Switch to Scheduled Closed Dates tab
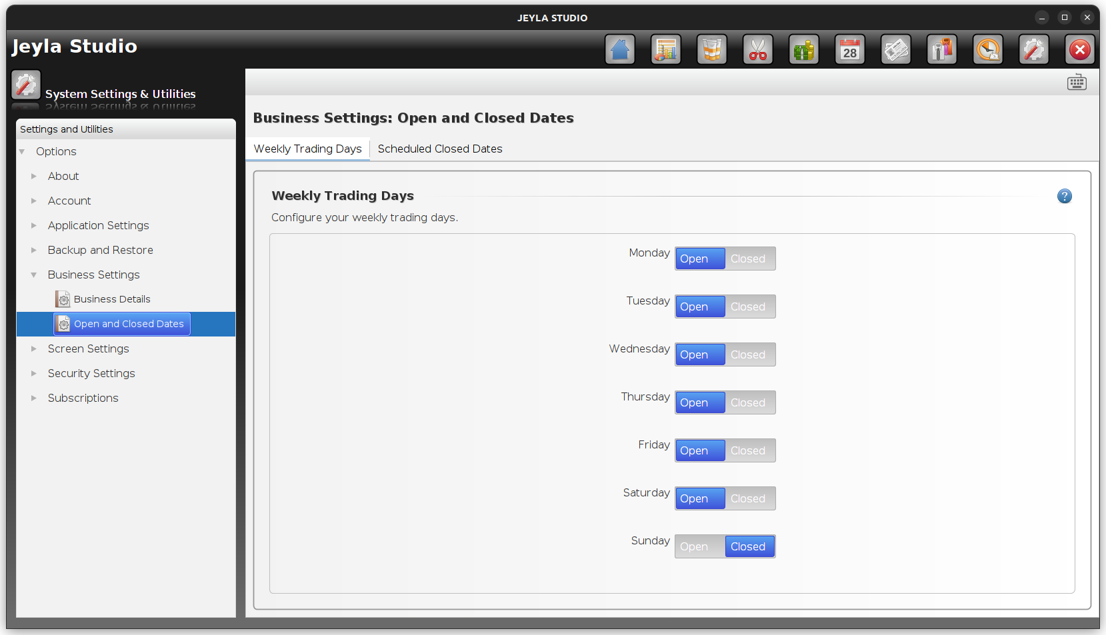Screen dimensions: 1106x635 (x=440, y=149)
